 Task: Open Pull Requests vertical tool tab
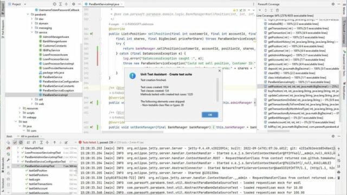point(3,29)
